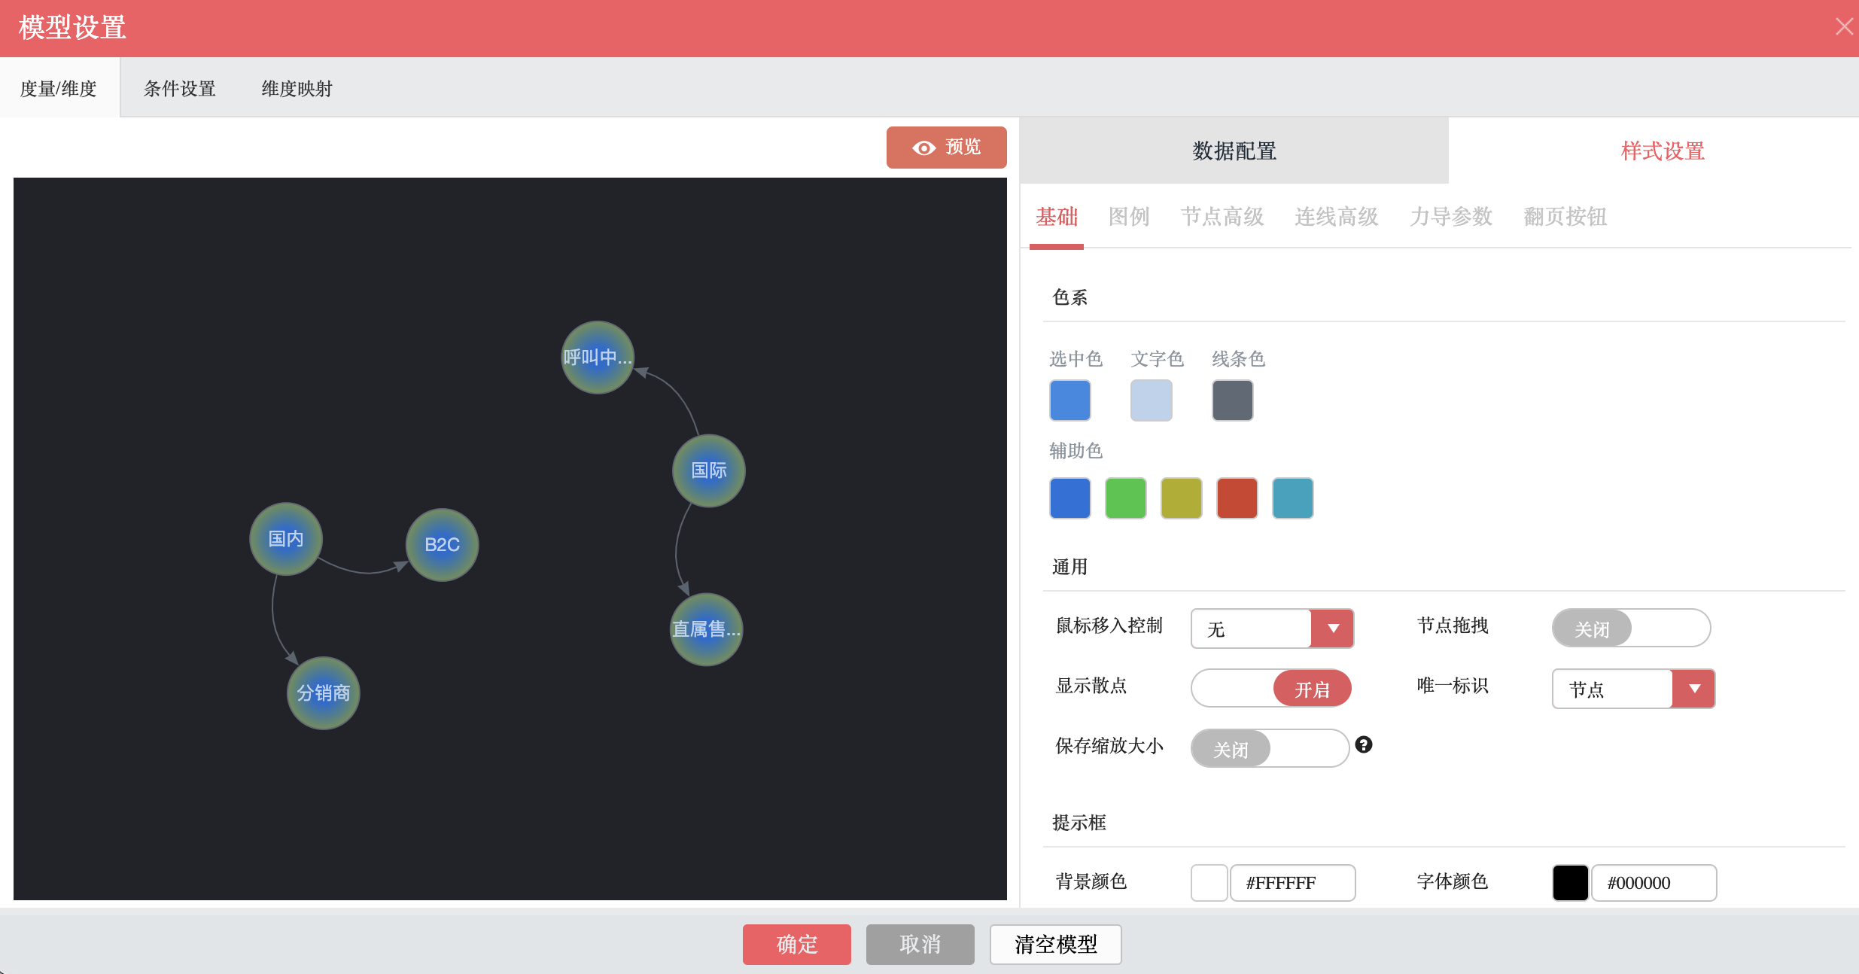Image resolution: width=1859 pixels, height=974 pixels.
Task: Enable the 保存缩放大小 switch
Action: [1270, 748]
